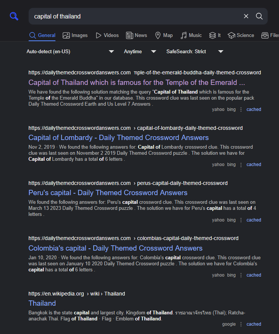This screenshot has width=279, height=334.
Task: Open the Thailand Wikipedia result
Action: point(42,303)
